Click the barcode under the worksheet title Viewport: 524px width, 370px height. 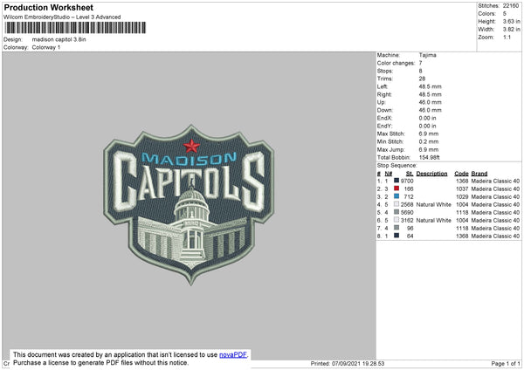point(75,28)
